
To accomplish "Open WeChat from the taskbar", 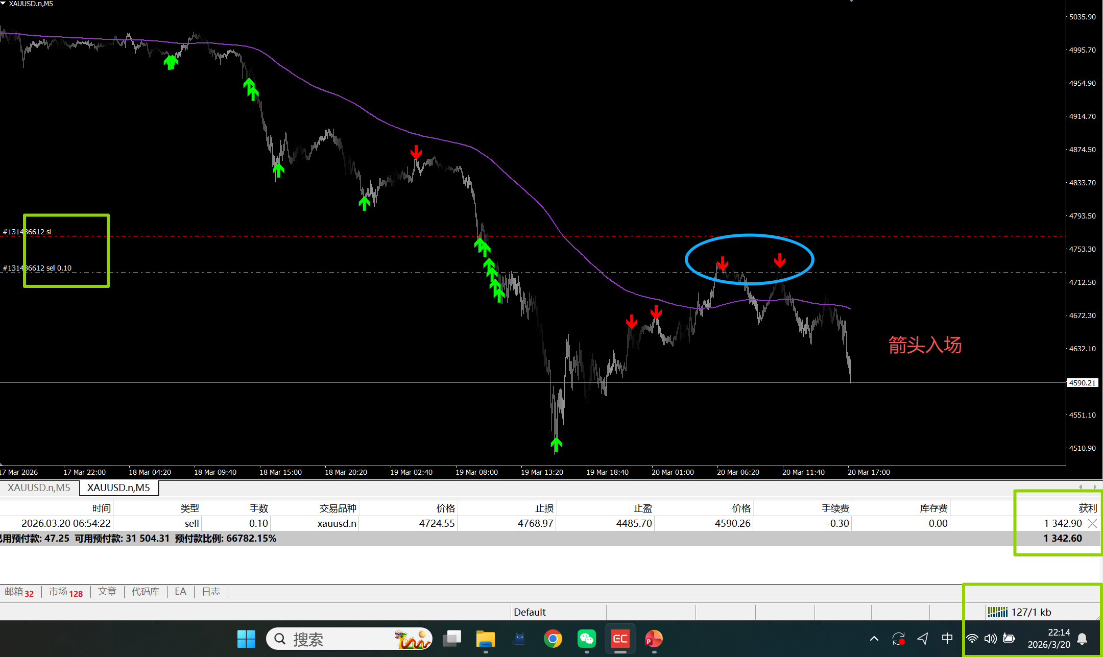I will pyautogui.click(x=586, y=639).
